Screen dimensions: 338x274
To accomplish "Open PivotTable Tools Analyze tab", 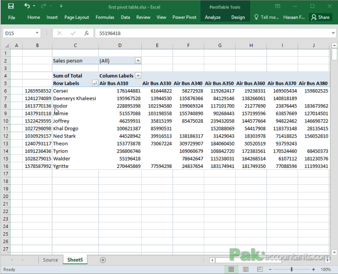I will 213,17.
